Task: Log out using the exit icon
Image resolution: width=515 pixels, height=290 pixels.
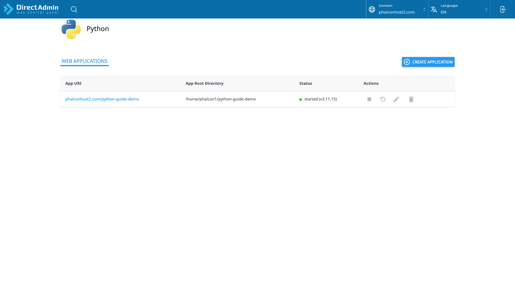Action: [x=503, y=9]
